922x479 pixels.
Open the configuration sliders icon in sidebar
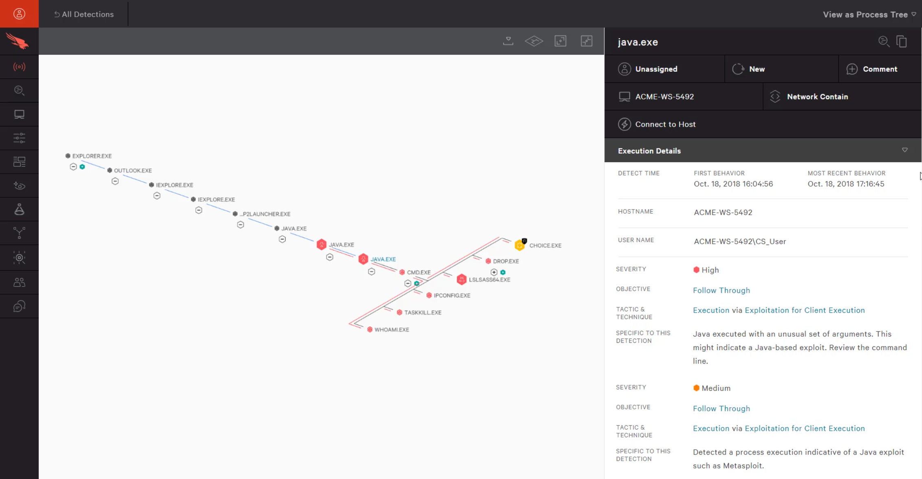coord(19,138)
